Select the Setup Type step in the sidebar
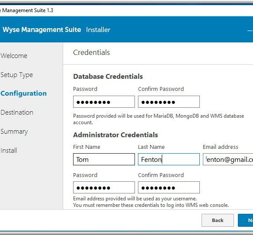253x235 pixels. coord(16,75)
